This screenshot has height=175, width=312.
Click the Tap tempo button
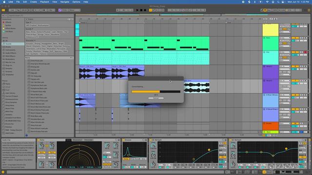point(18,10)
